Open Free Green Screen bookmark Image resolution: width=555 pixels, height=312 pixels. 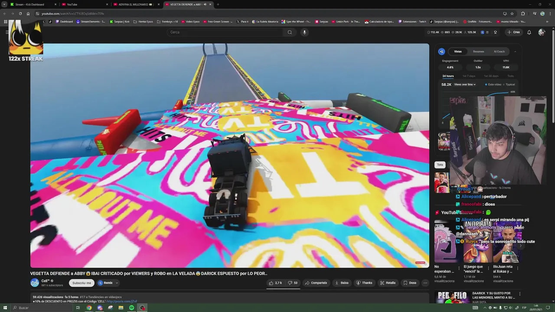pos(217,21)
